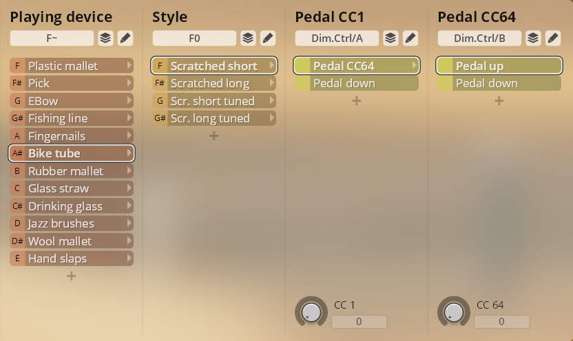
Task: Select Pedal down in Pedal CC1 column
Action: [357, 83]
